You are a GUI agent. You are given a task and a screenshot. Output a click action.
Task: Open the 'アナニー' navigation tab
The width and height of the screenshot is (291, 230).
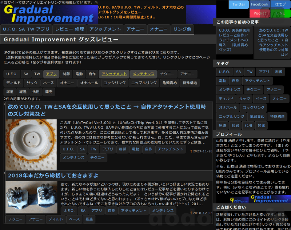(135, 29)
